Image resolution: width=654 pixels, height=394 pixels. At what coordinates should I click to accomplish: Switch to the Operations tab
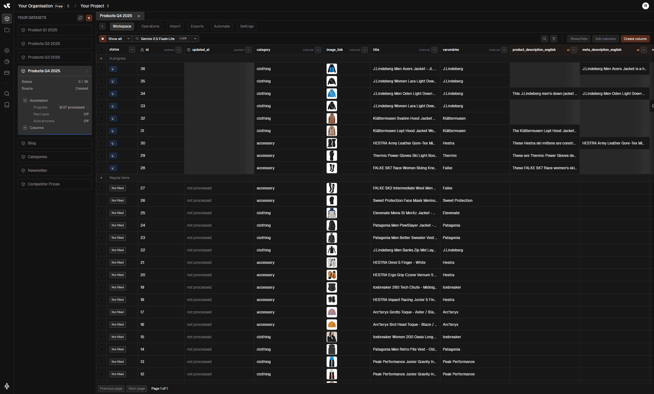pyautogui.click(x=150, y=26)
